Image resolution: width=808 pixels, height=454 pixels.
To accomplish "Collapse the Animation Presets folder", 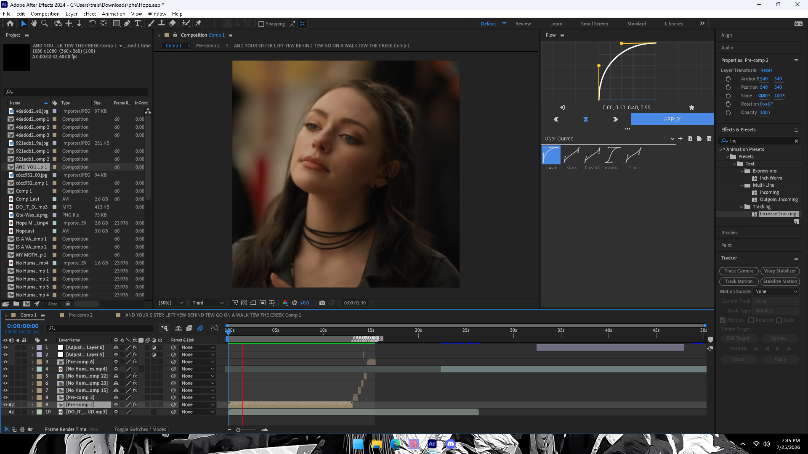I will (x=720, y=150).
